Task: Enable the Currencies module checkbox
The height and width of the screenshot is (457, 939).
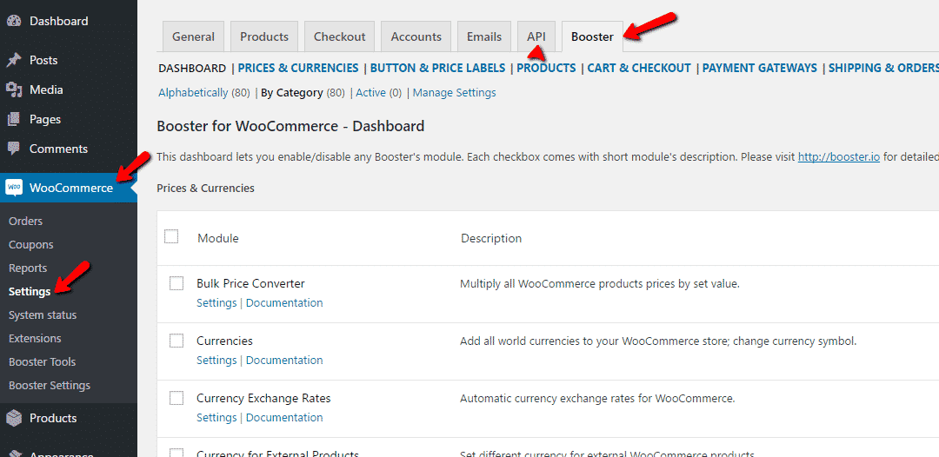Action: coord(176,341)
